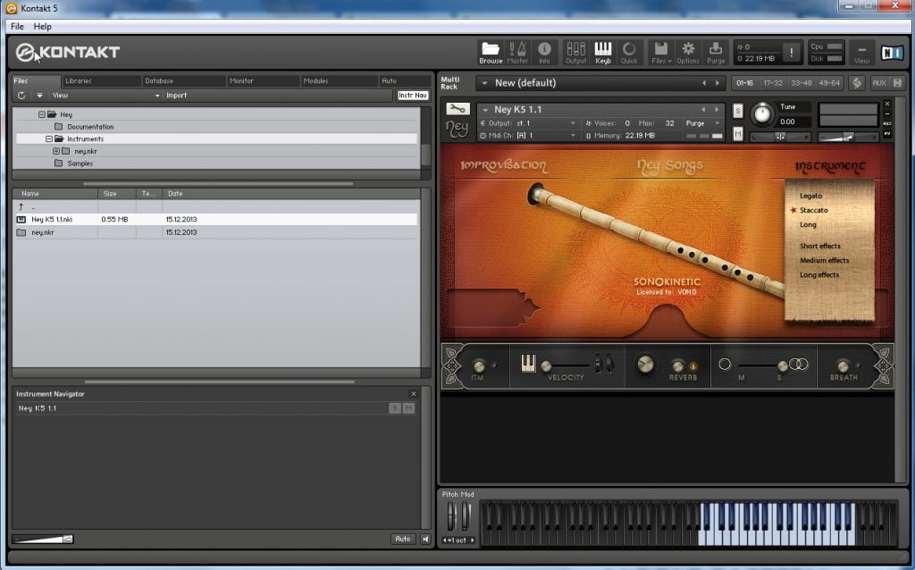Image resolution: width=915 pixels, height=570 pixels.
Task: Remove Ney K5 1.1 instrument from rack
Action: coord(887,104)
